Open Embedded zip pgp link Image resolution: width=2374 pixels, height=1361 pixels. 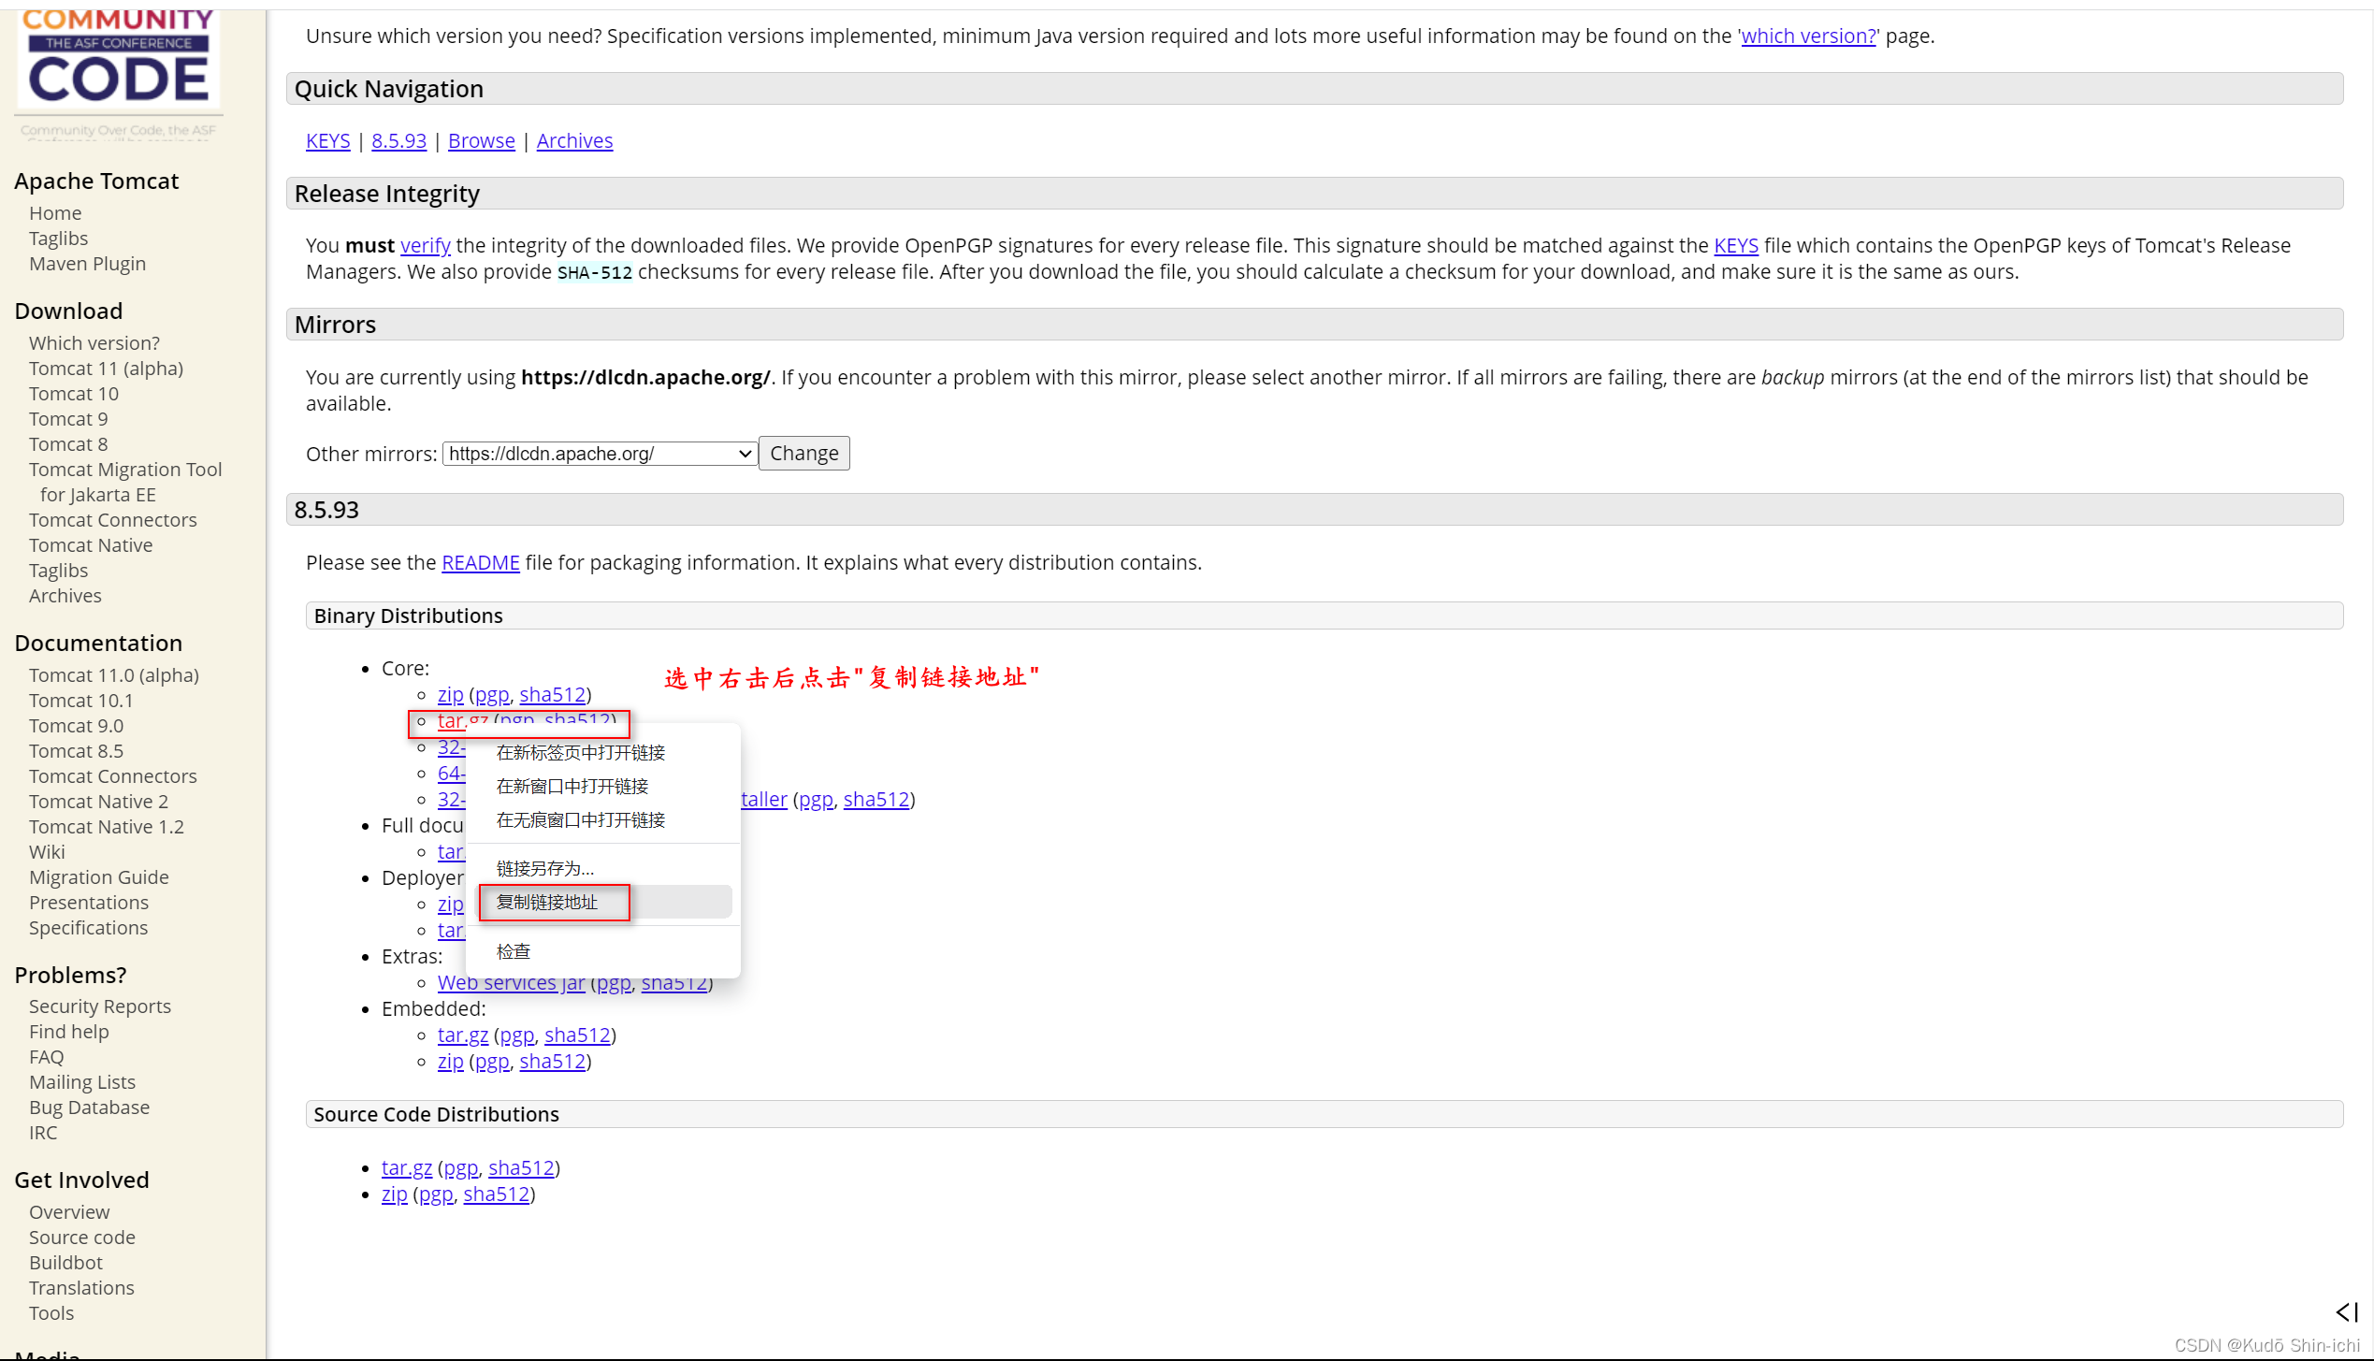tap(492, 1062)
